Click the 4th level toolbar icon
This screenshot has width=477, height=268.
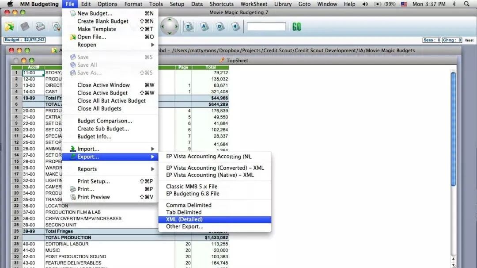236,27
